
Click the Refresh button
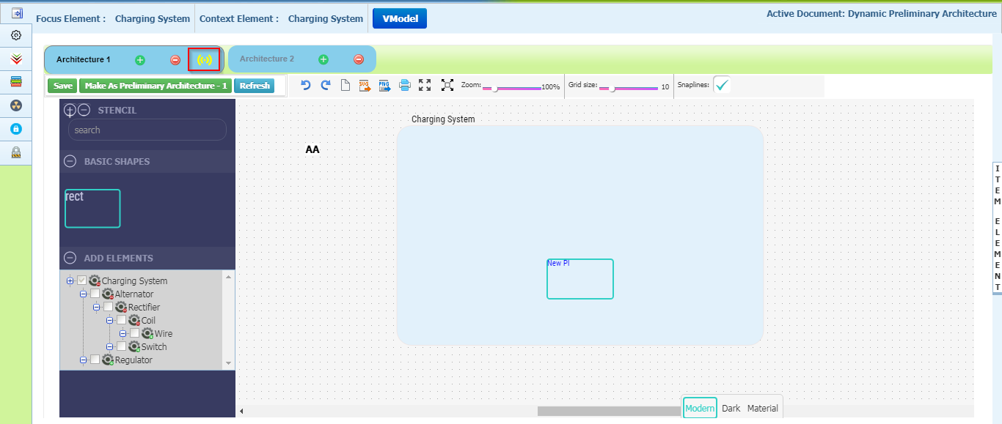click(255, 86)
